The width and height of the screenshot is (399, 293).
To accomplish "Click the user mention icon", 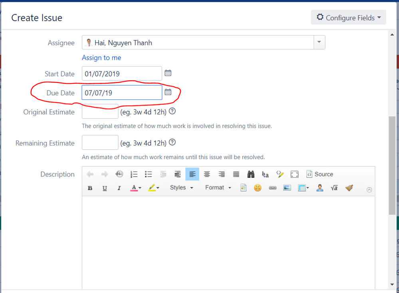I will click(x=320, y=188).
